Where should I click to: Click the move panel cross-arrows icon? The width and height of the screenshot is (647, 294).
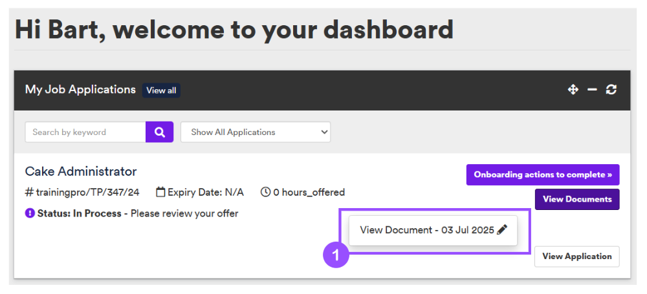pyautogui.click(x=573, y=89)
